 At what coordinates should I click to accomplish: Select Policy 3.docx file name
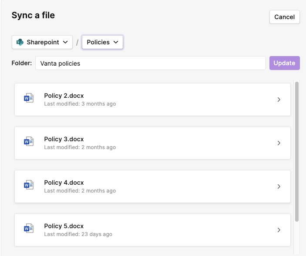(64, 139)
